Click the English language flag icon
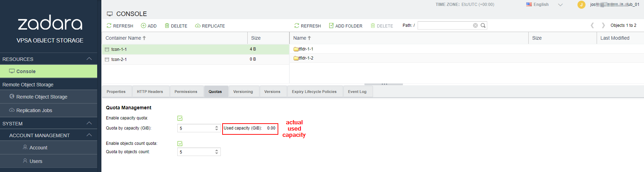Image resolution: width=644 pixels, height=172 pixels. 529,5
